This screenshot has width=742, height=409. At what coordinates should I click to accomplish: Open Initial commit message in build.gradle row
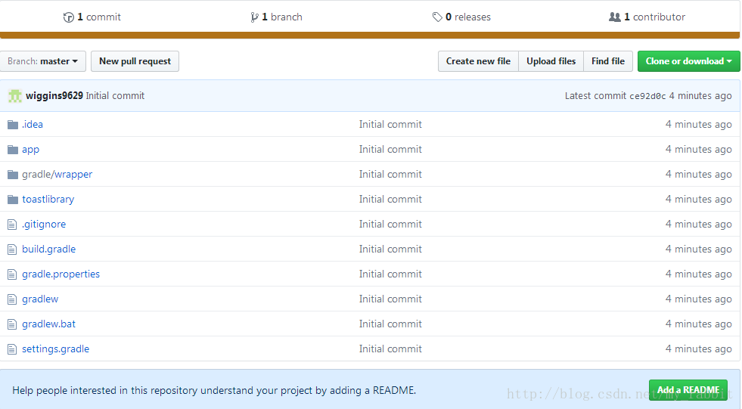click(390, 249)
